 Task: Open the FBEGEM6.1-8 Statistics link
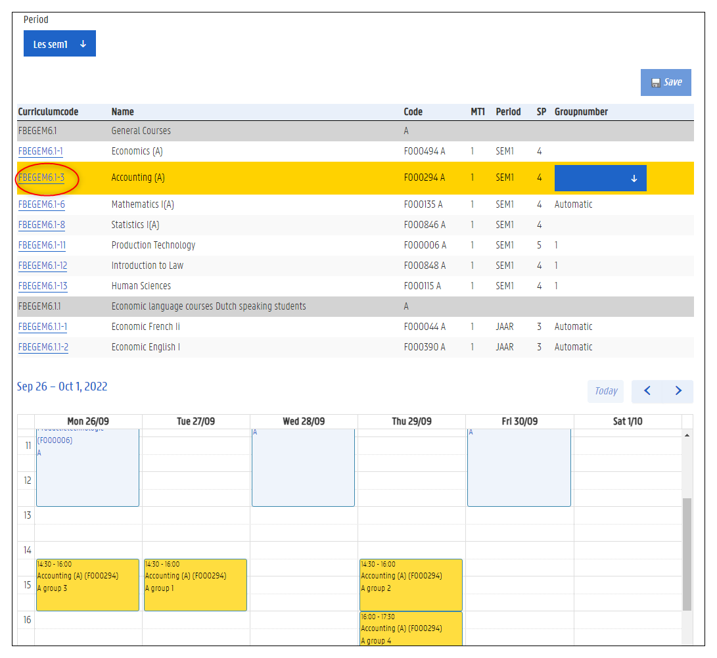tap(41, 225)
